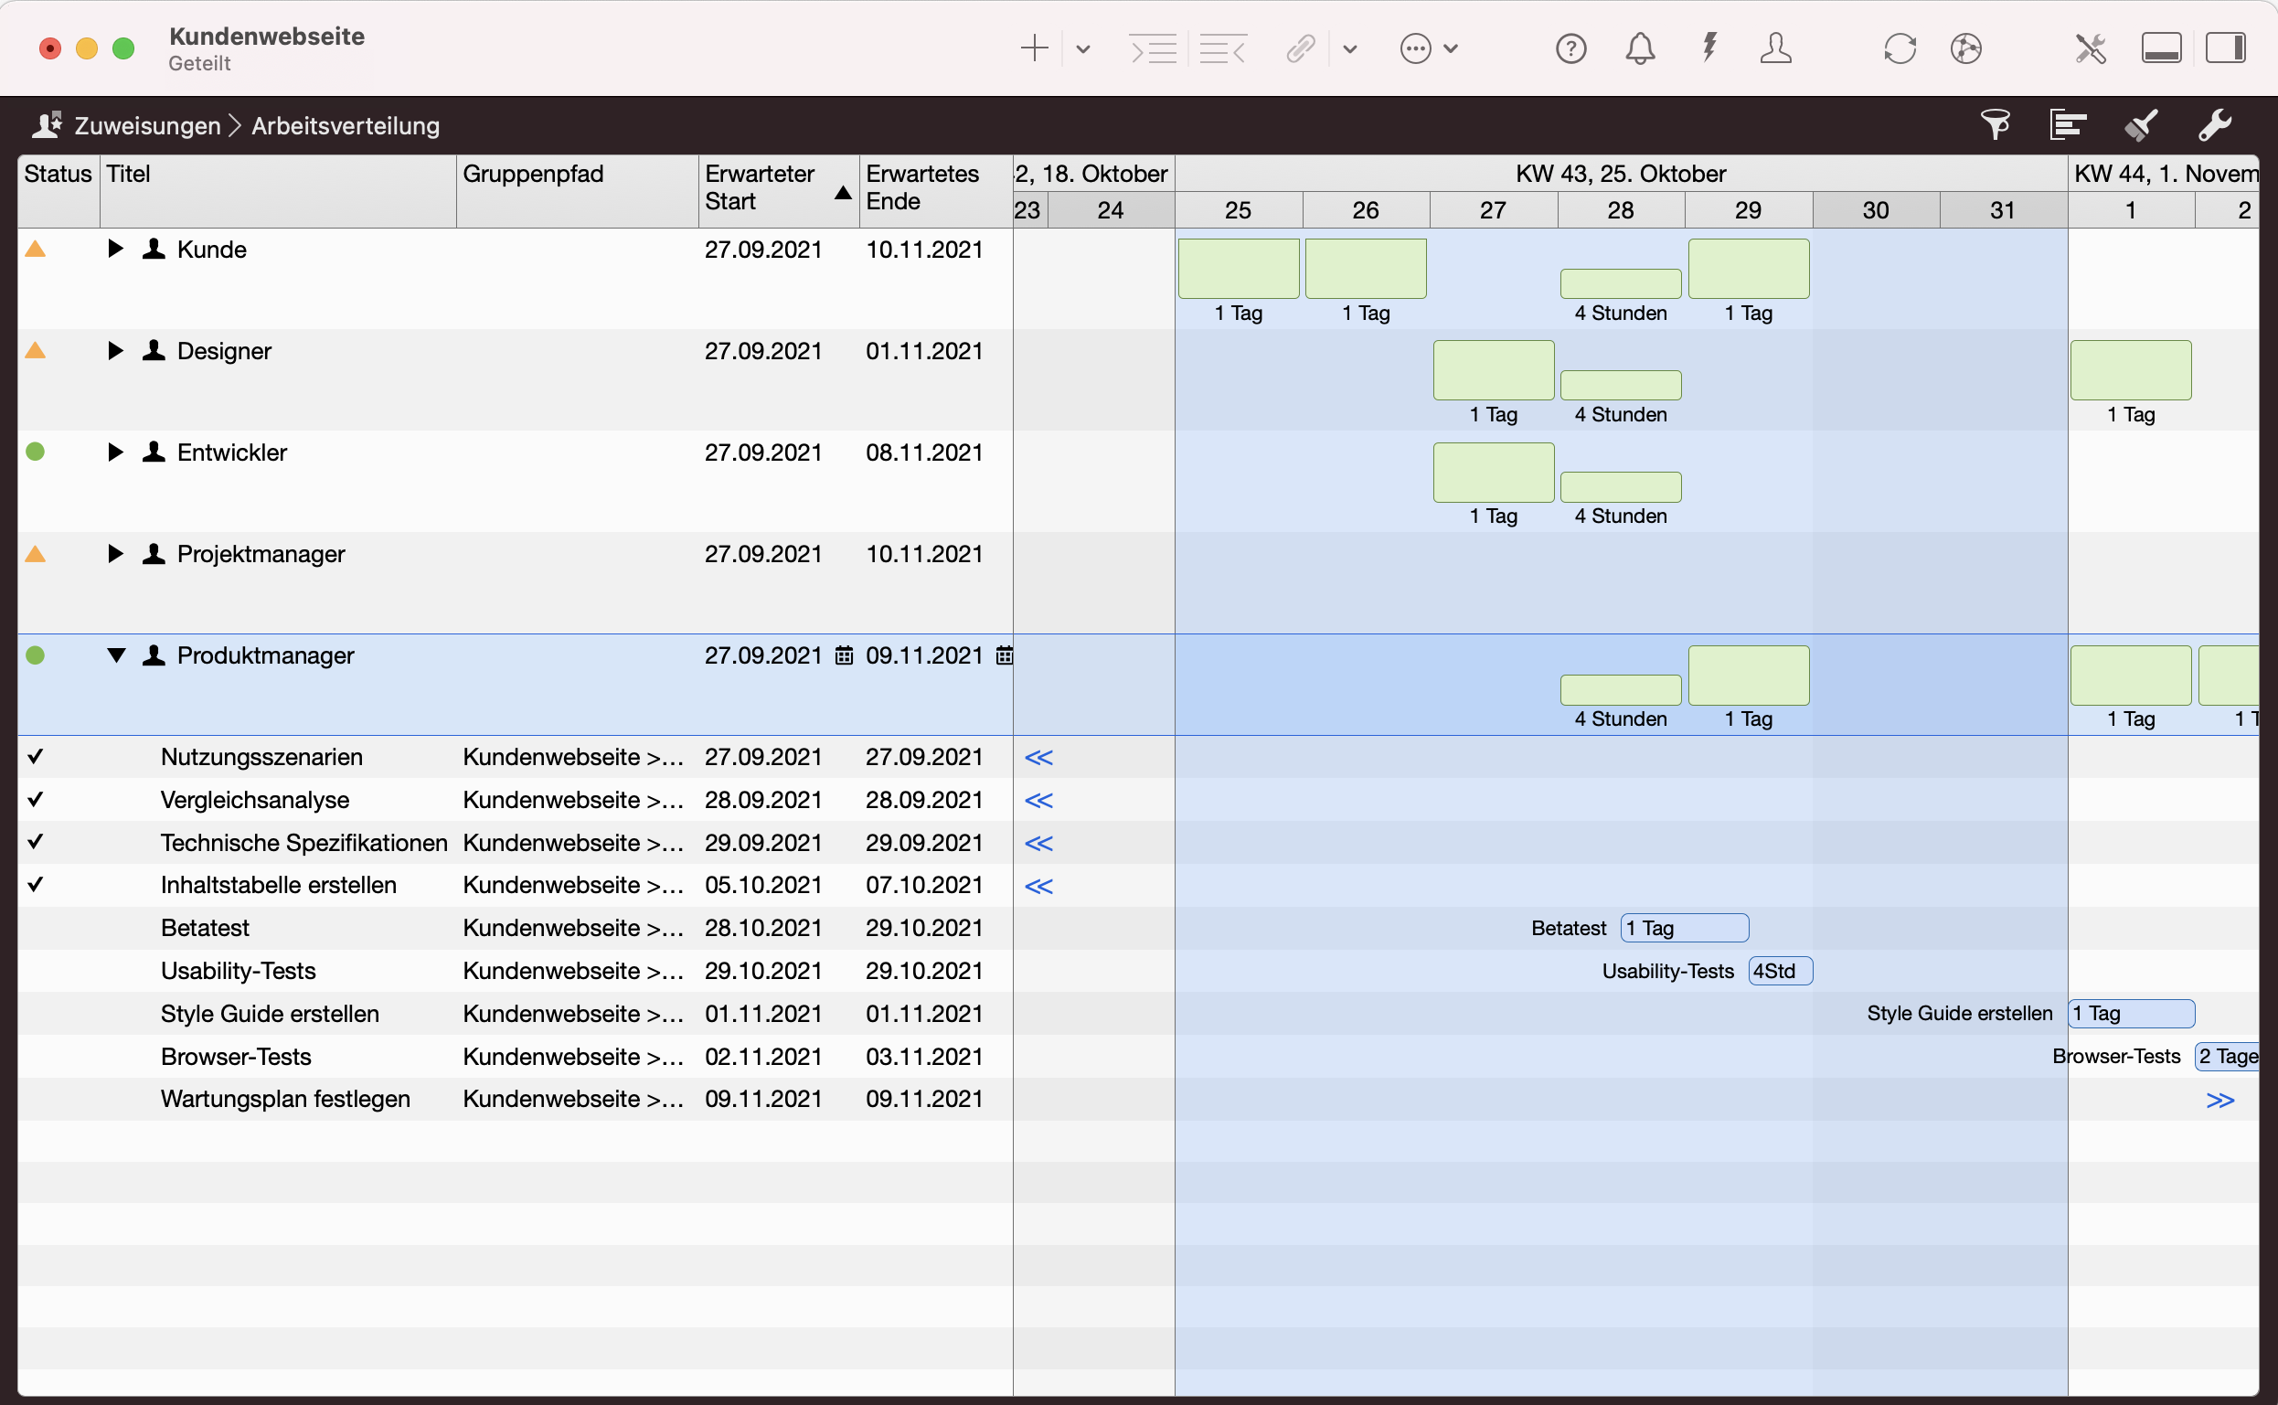This screenshot has height=1405, width=2278.
Task: Click Kunde's green workload block on 25
Action: pyautogui.click(x=1239, y=269)
